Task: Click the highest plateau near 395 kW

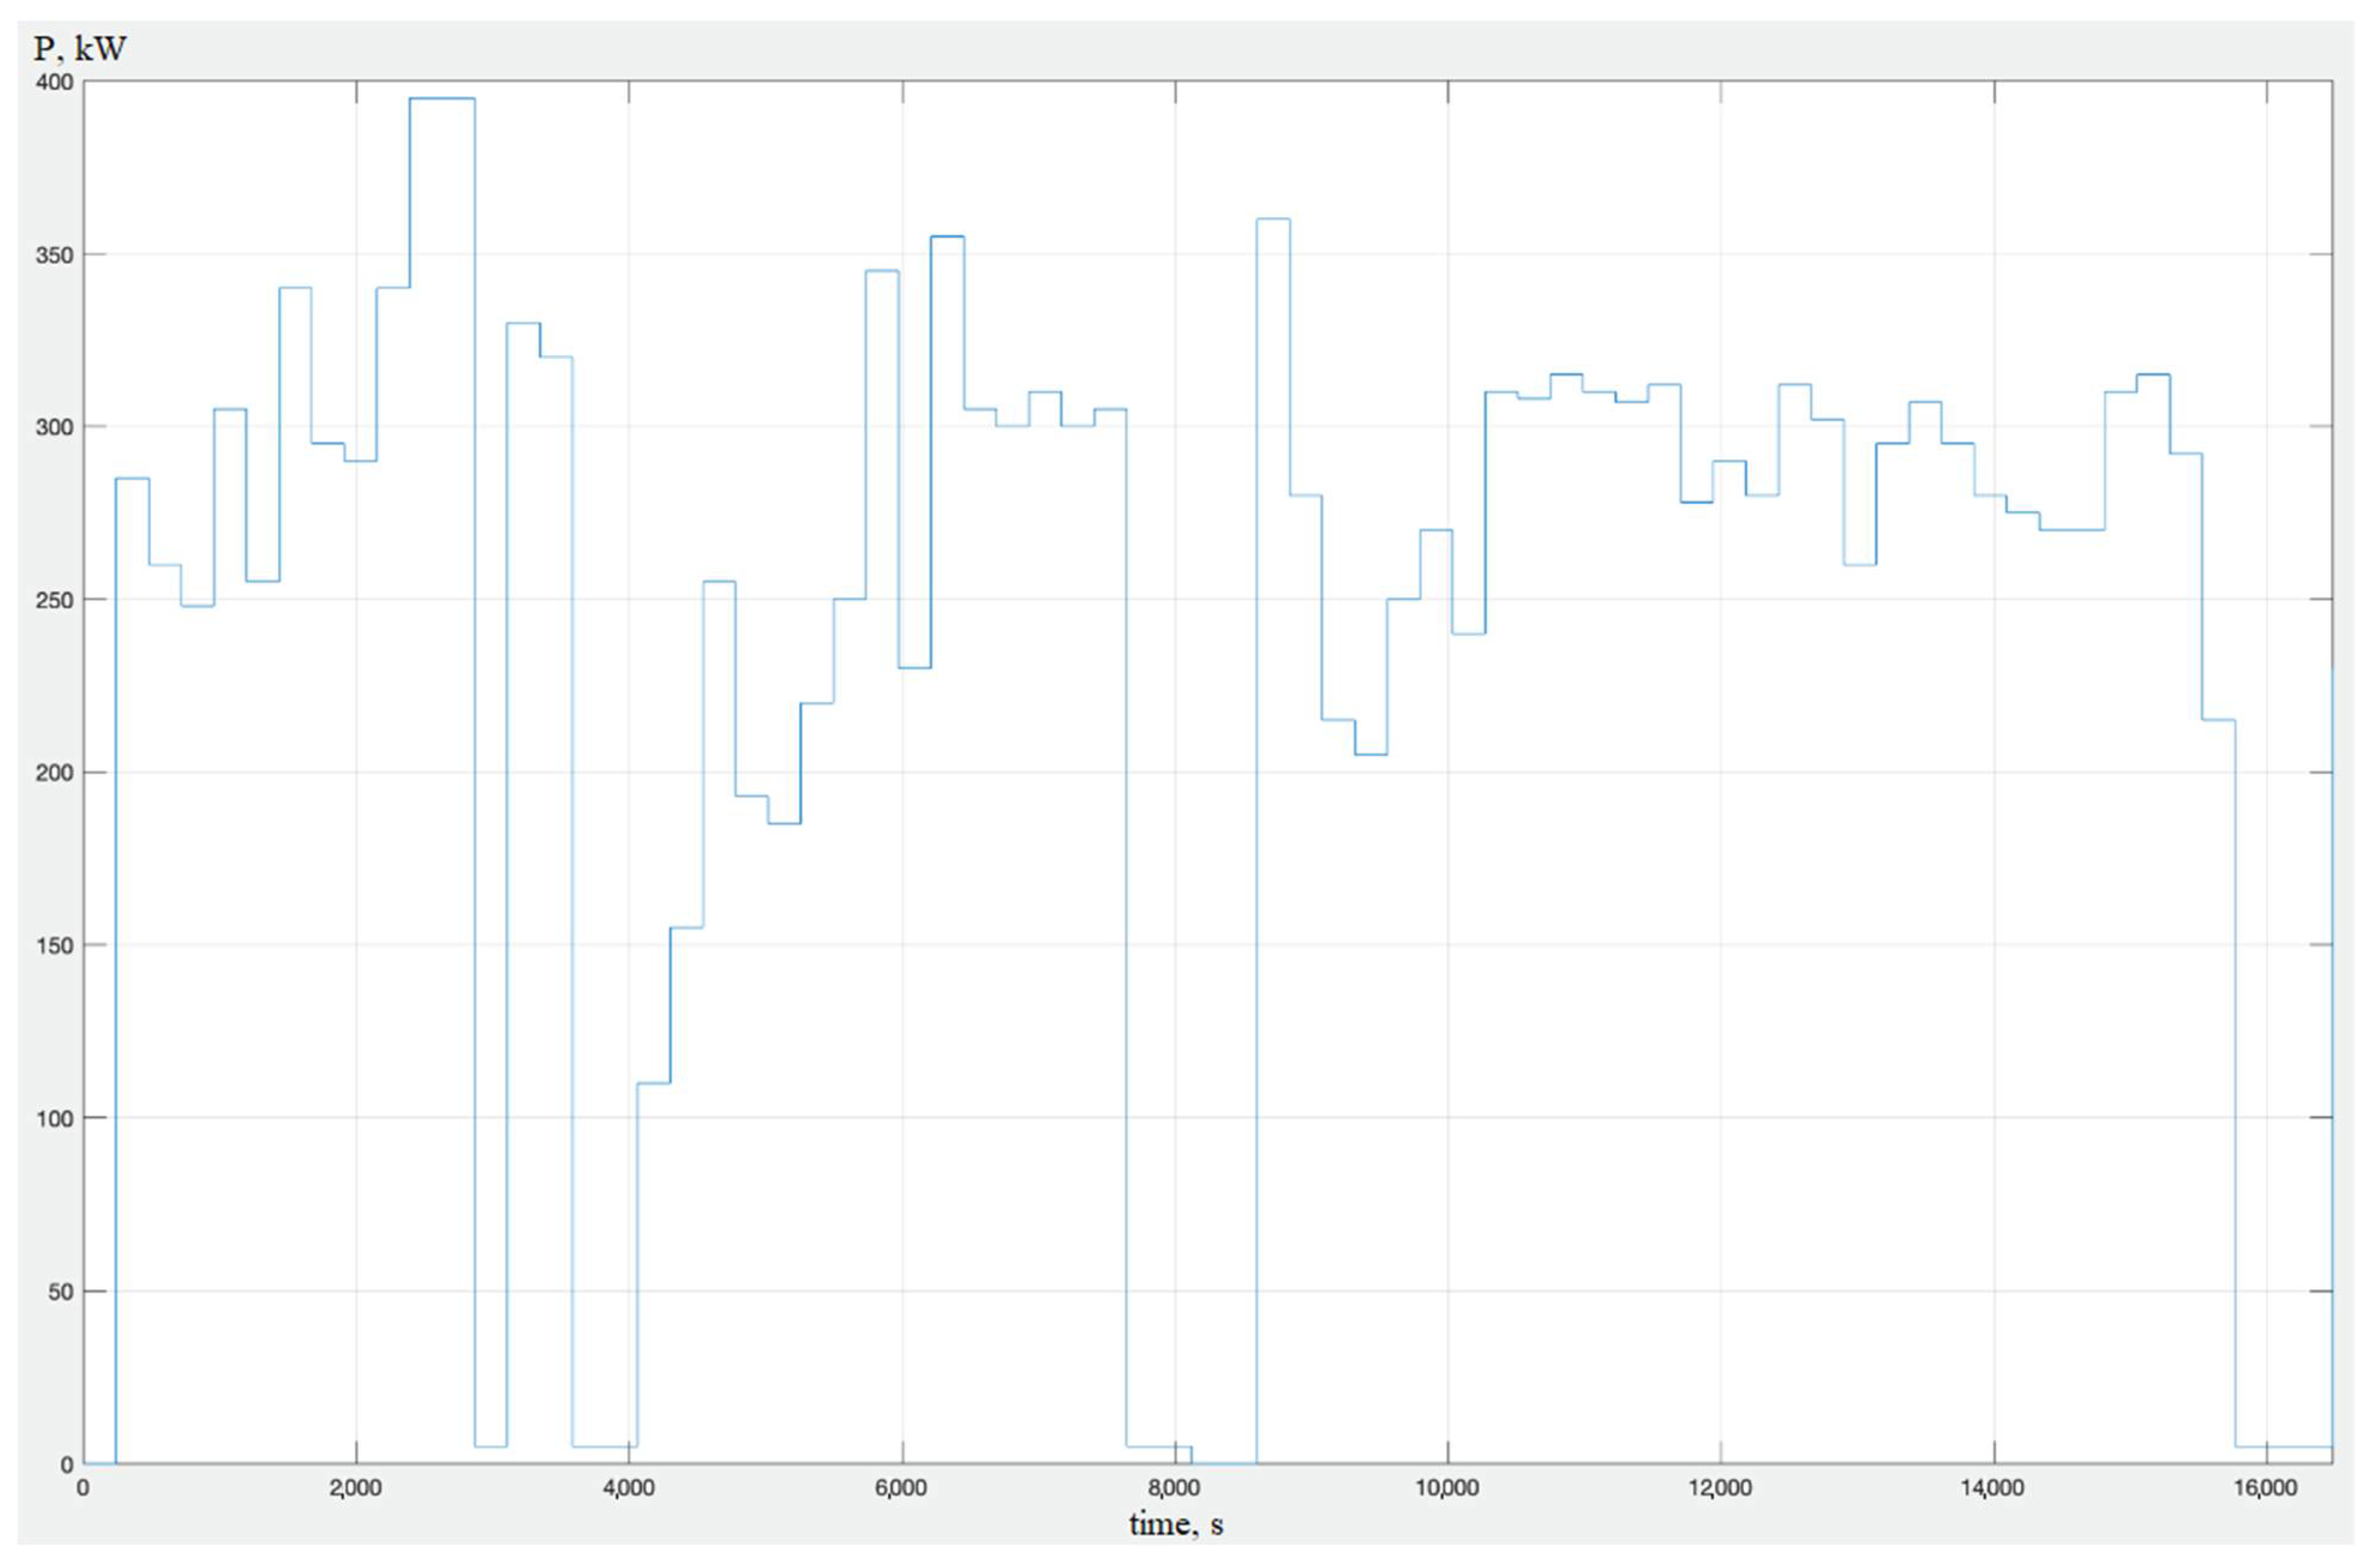Action: click(x=441, y=99)
